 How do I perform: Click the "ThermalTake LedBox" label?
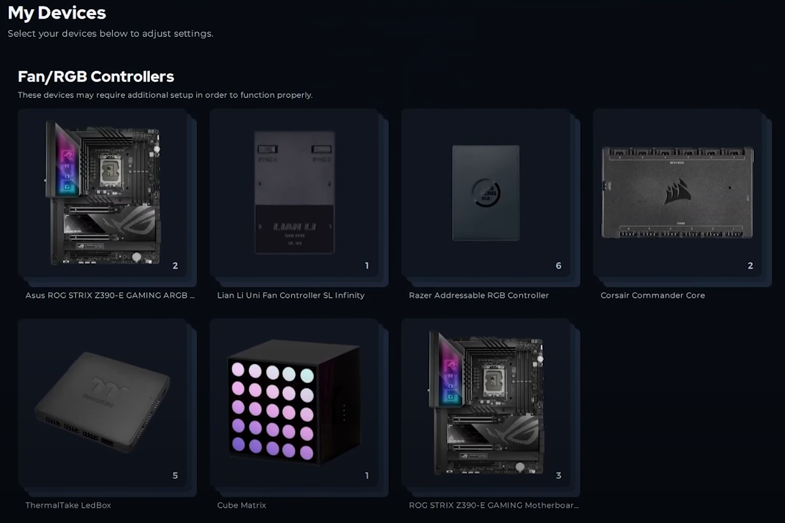pos(68,505)
